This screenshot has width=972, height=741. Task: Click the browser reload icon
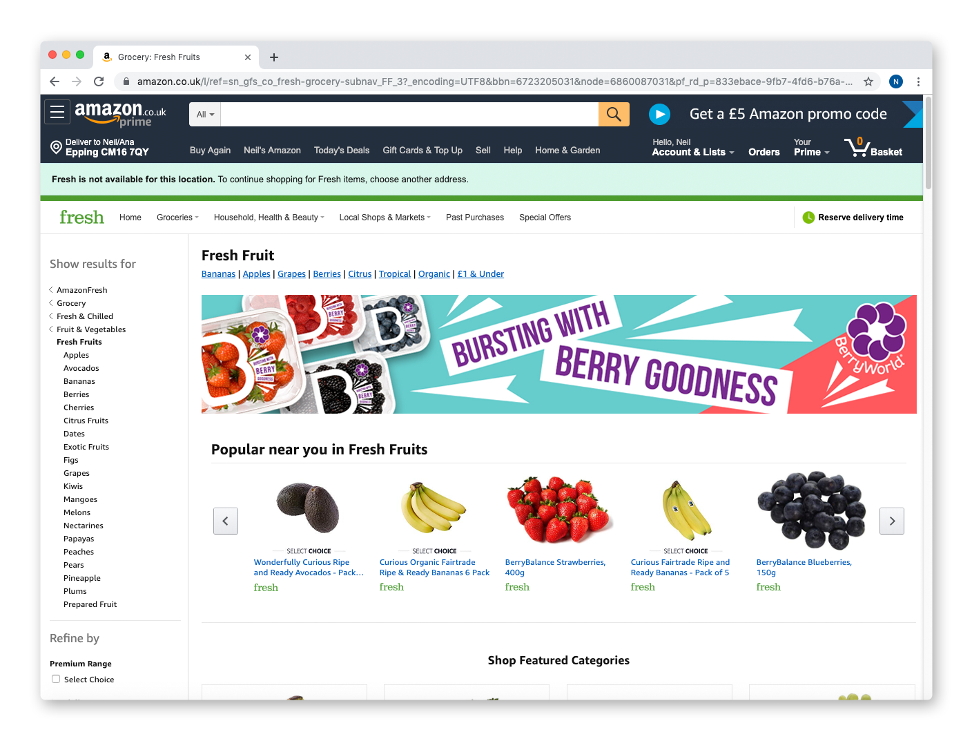click(99, 81)
